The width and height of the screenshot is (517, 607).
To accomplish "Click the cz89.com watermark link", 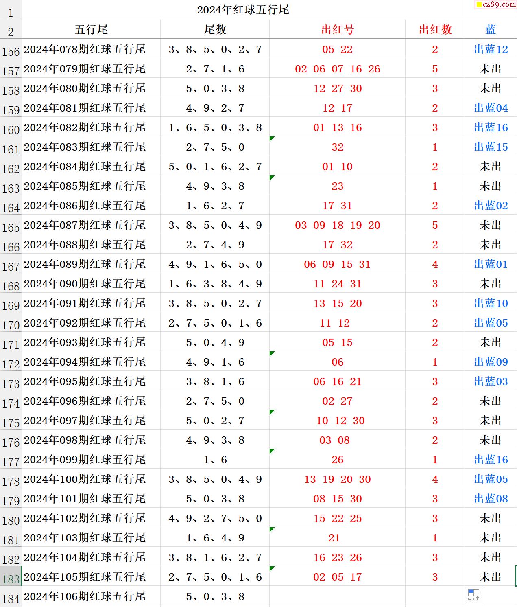I will (496, 4).
